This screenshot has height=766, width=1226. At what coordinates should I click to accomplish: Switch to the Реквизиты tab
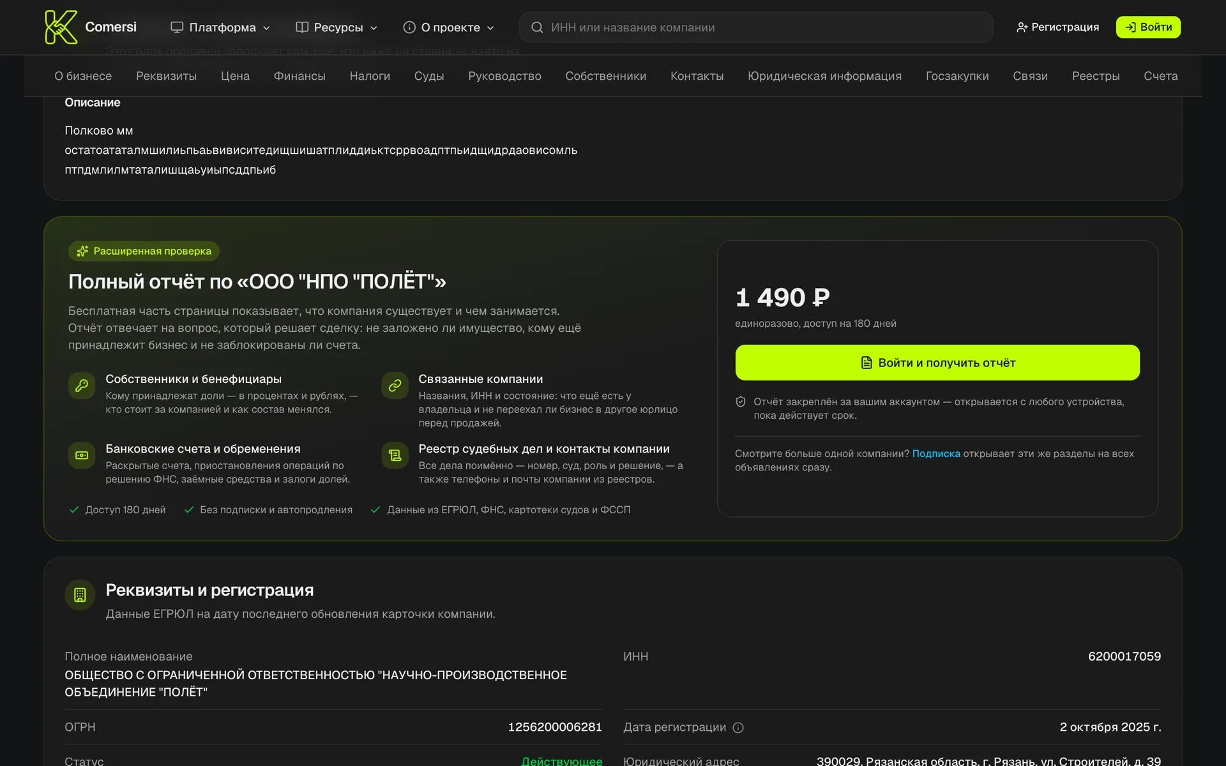(166, 76)
